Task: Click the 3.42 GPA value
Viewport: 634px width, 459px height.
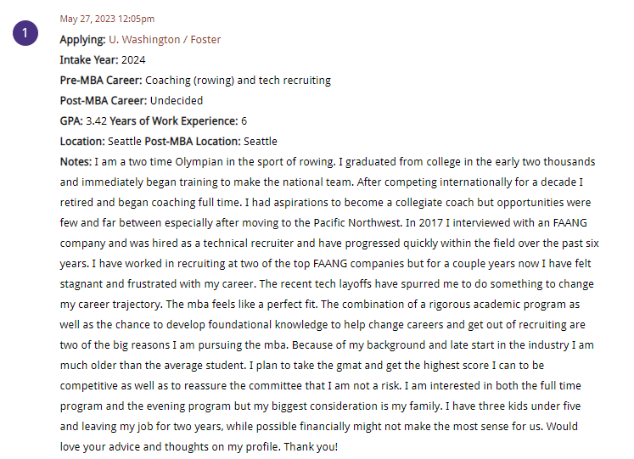Action: (96, 120)
